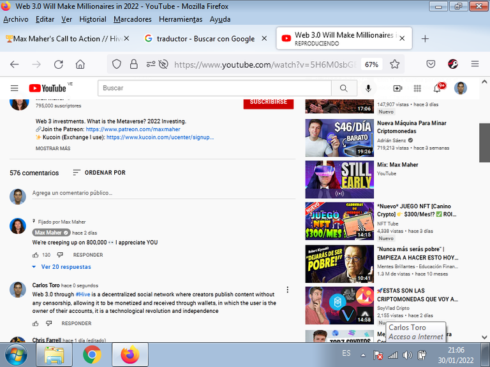
Task: Bookmark this page with the star icon
Action: 395,64
